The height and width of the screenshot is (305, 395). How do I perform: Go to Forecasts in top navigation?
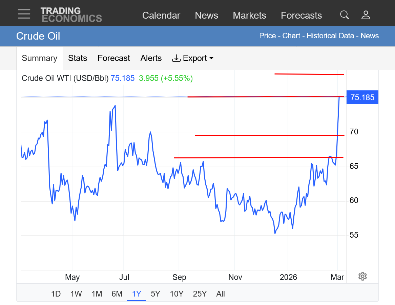point(302,16)
